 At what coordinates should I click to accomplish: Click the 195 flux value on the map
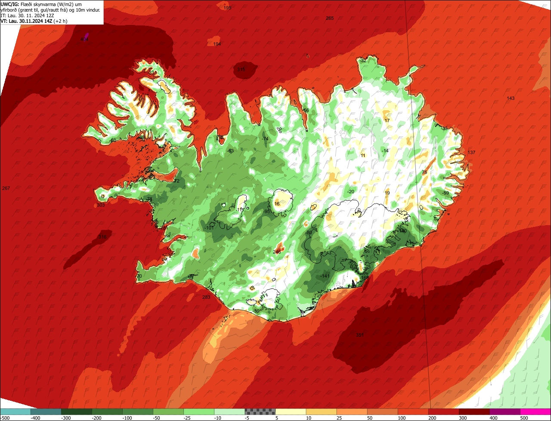click(228, 8)
